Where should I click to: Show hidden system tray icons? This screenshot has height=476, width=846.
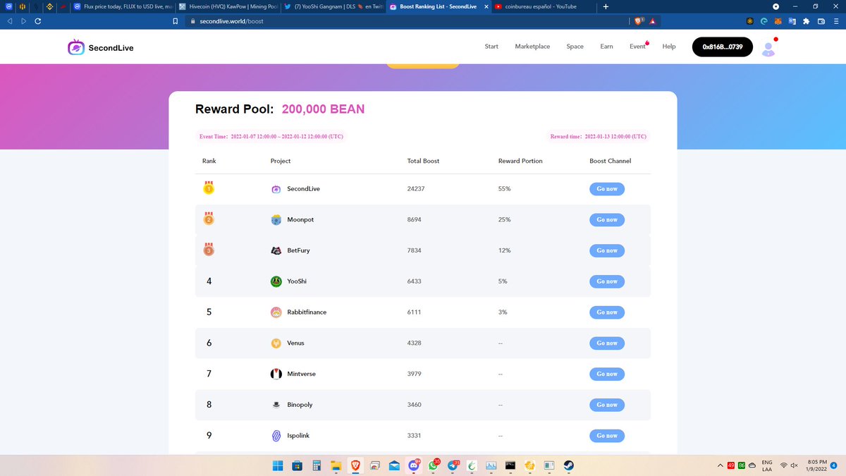[720, 465]
